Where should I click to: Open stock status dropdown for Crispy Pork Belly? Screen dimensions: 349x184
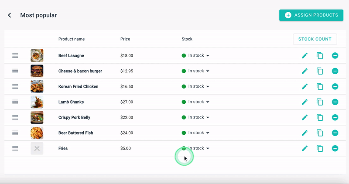tap(195, 117)
